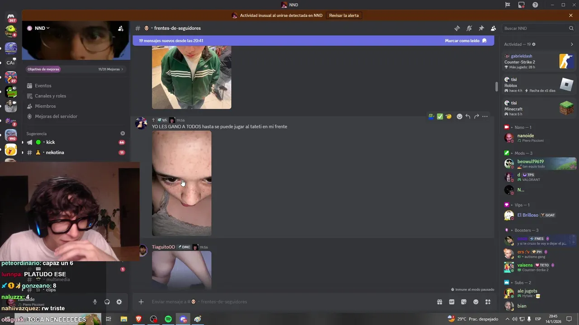Open pinned messages pin icon

coord(481,28)
